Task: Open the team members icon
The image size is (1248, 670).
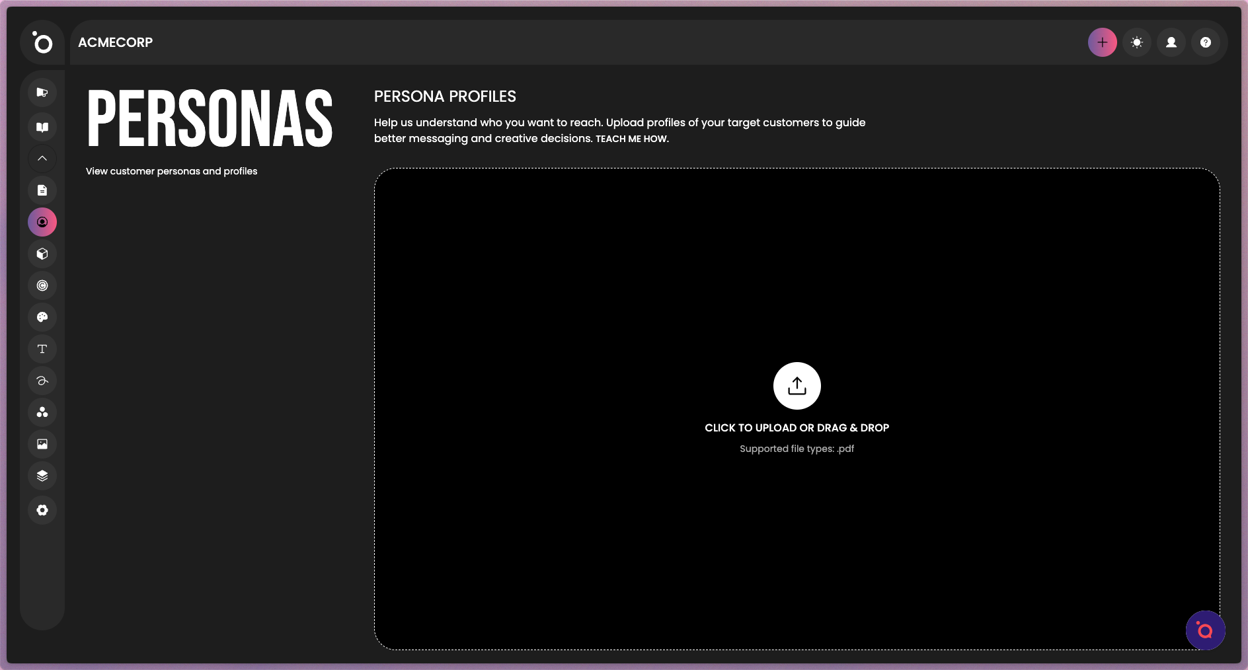Action: pos(42,412)
